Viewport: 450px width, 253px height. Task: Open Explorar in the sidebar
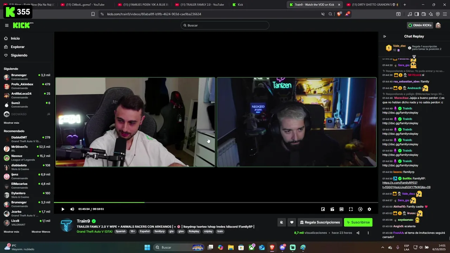18,47
